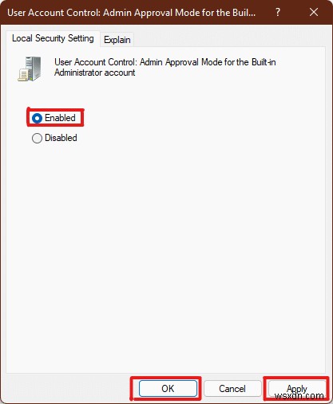Viewport: 333px width, 404px height.
Task: Apply the setting with Apply button
Action: (x=297, y=389)
